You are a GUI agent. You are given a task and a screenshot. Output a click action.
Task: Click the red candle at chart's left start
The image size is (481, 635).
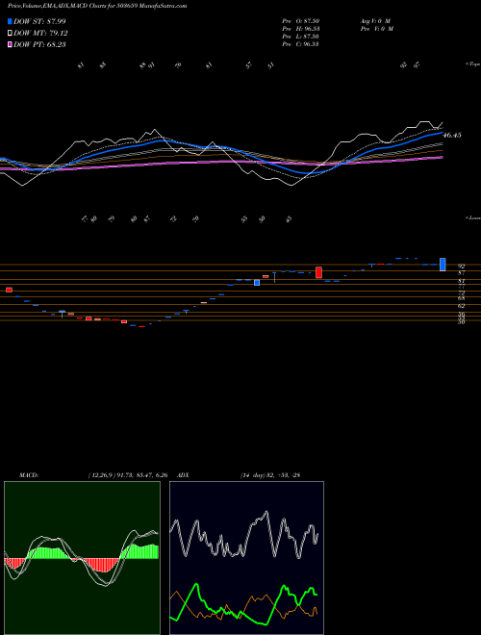point(9,290)
